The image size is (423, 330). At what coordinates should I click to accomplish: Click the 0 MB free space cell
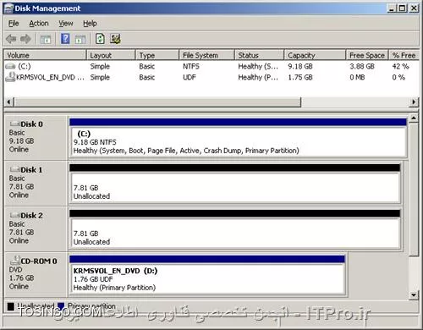click(x=357, y=77)
